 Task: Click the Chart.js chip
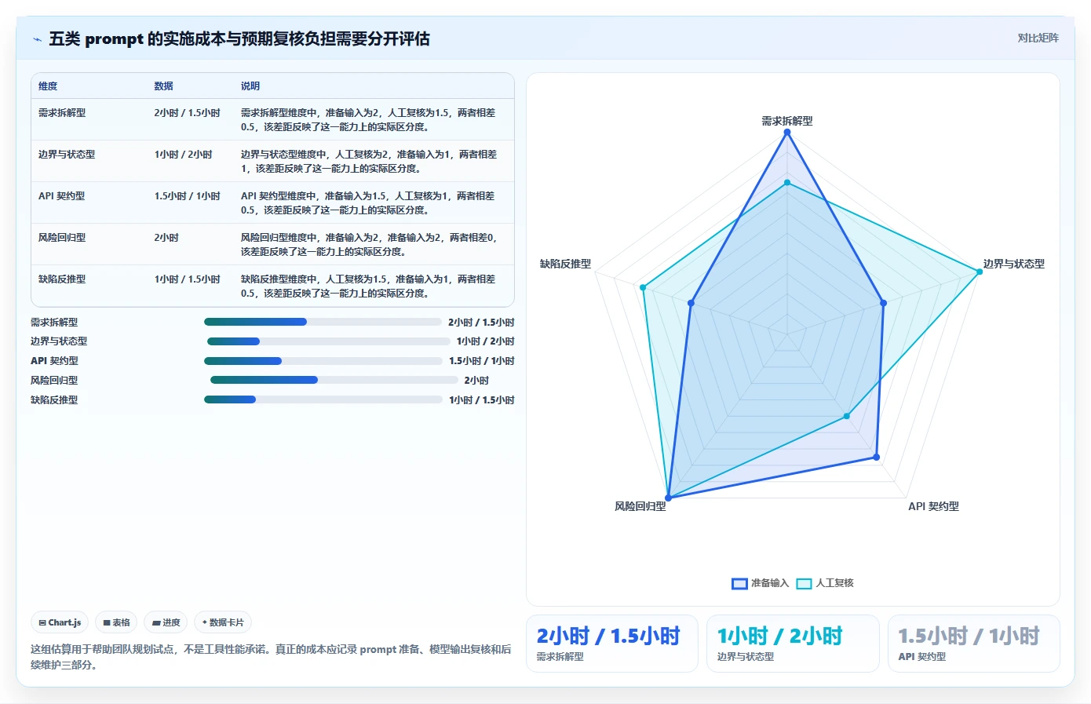pos(60,622)
